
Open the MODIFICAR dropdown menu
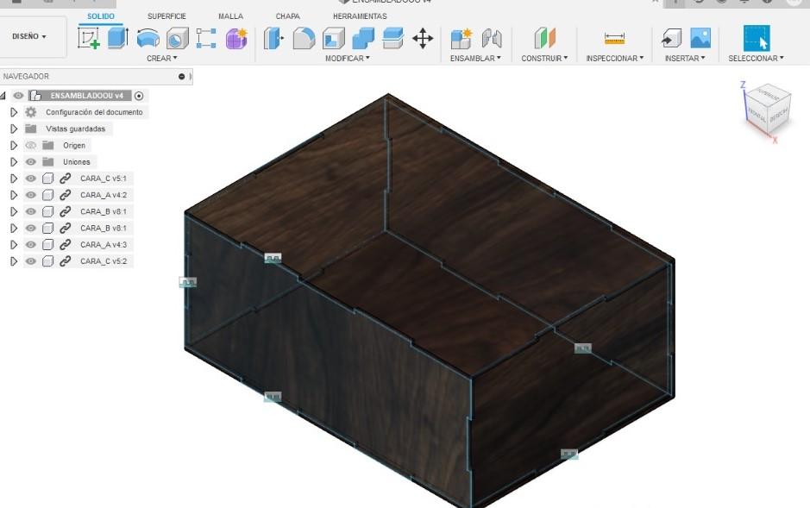[x=347, y=59]
